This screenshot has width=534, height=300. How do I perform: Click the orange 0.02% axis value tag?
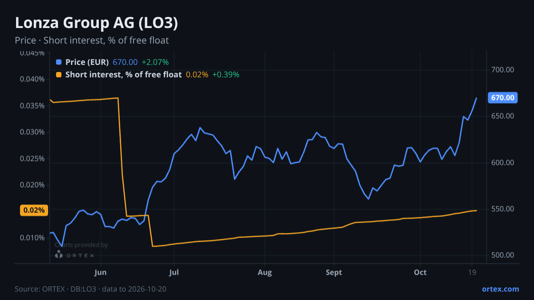(34, 210)
